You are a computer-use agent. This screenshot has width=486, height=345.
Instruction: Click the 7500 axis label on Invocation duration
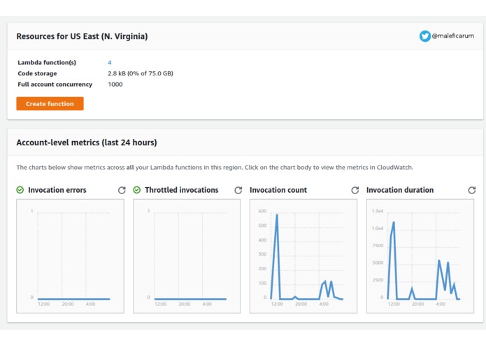pyautogui.click(x=378, y=245)
